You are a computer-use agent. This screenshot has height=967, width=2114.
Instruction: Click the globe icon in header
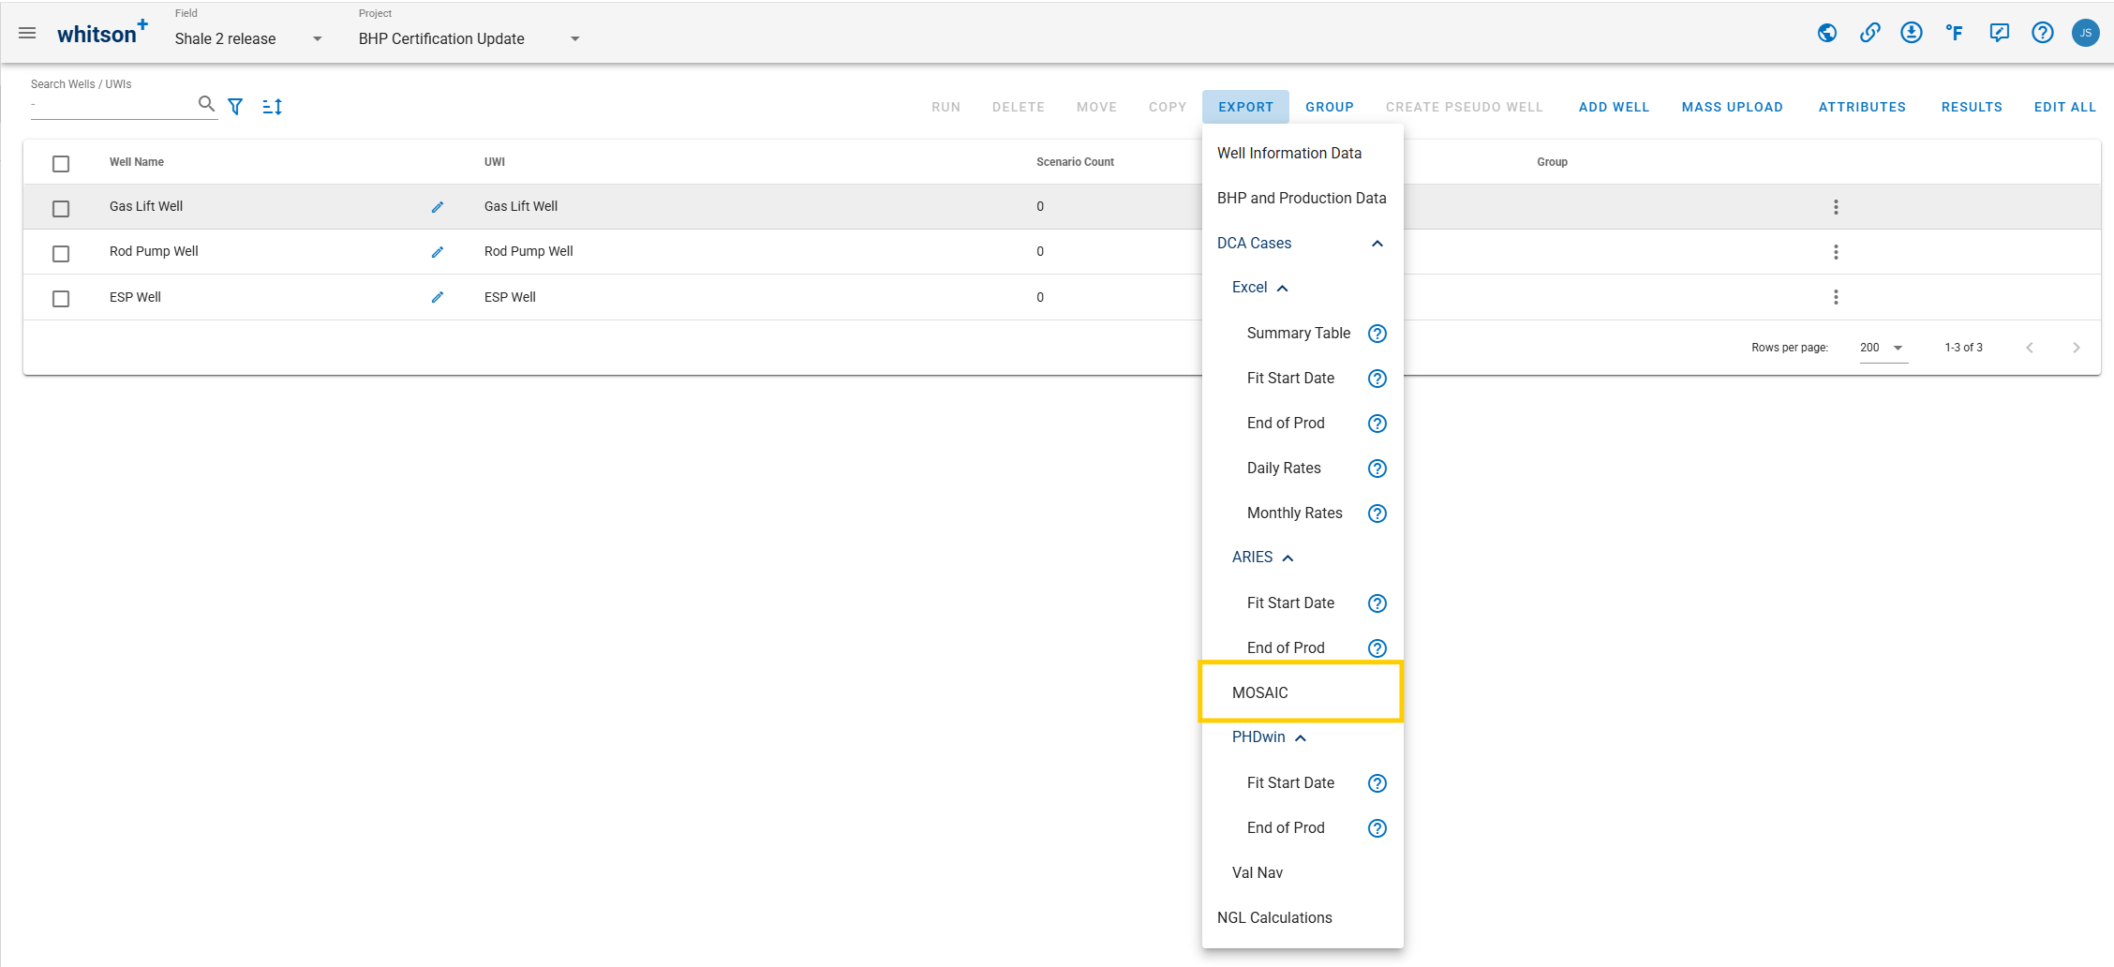point(1826,34)
